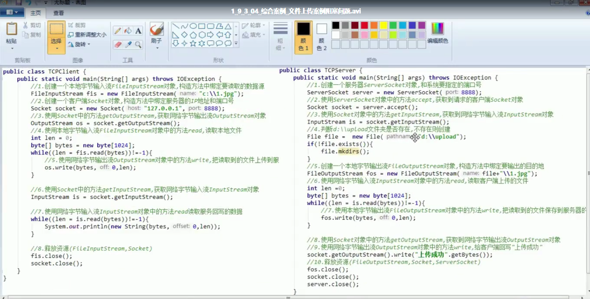590x299 pixels.
Task: Pick the pentagon shape
Action: (193, 35)
